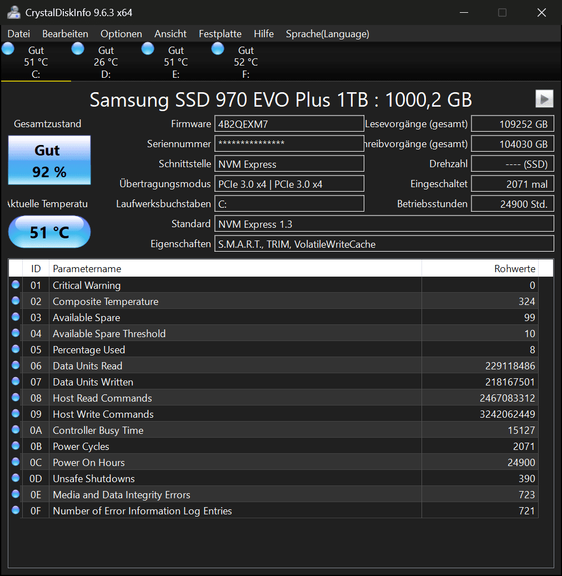The height and width of the screenshot is (576, 562).
Task: Click the Eigenschaften field with TRIM
Action: pos(384,244)
